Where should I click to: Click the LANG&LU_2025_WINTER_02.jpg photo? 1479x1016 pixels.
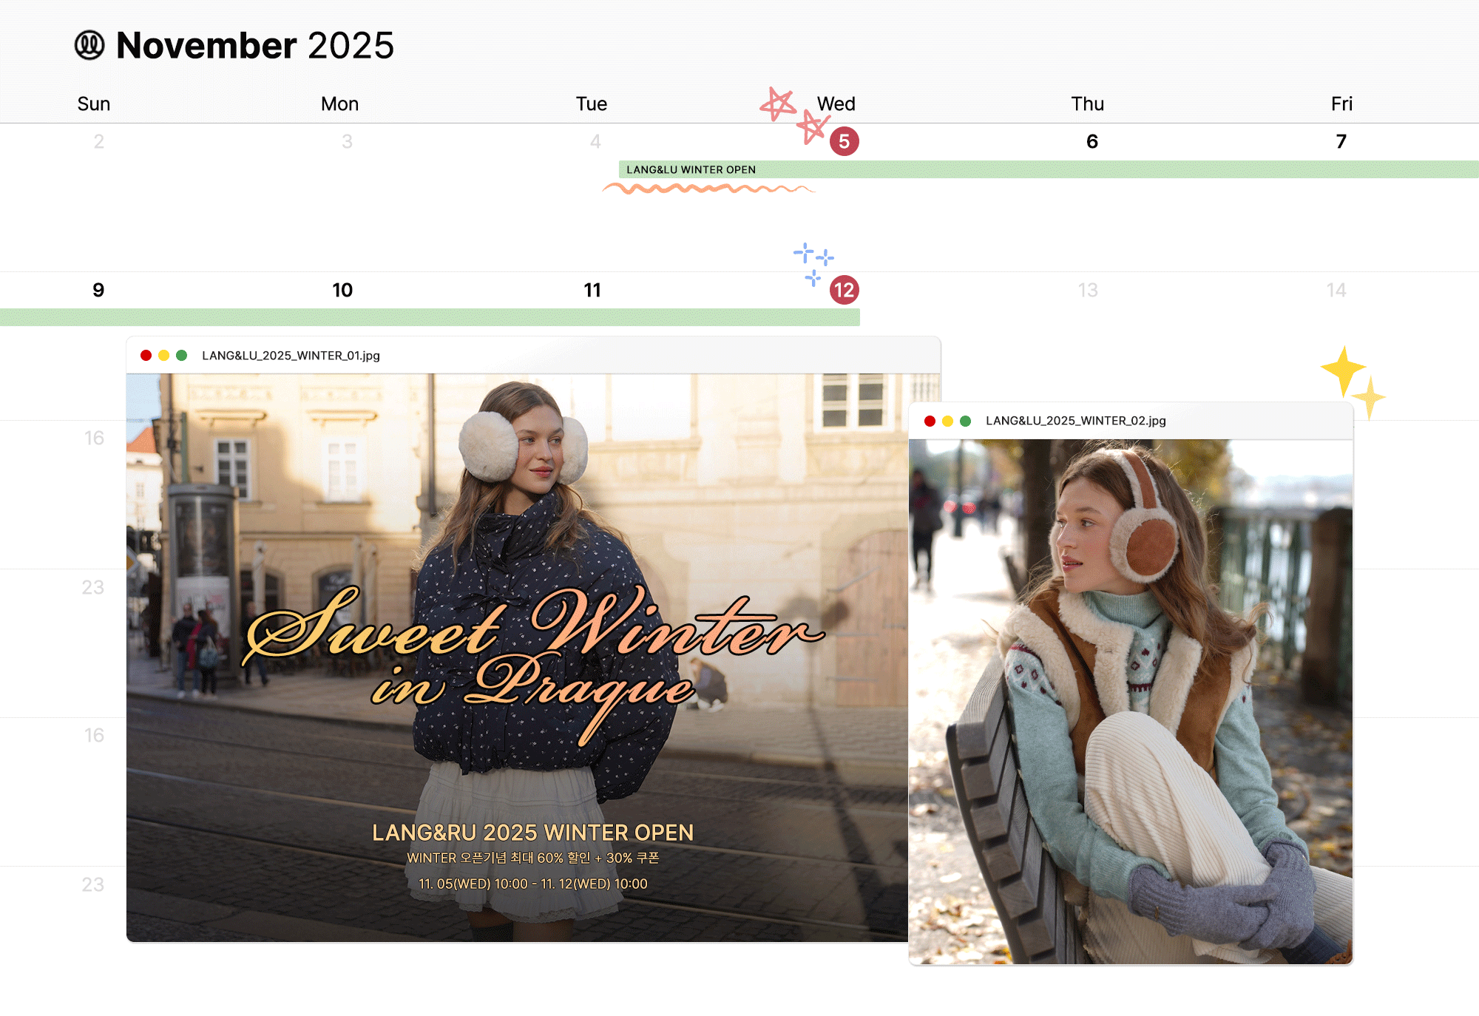[1130, 701]
